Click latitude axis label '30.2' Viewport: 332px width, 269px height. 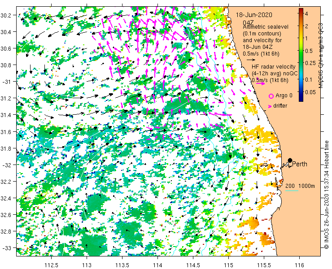click(x=5, y=15)
